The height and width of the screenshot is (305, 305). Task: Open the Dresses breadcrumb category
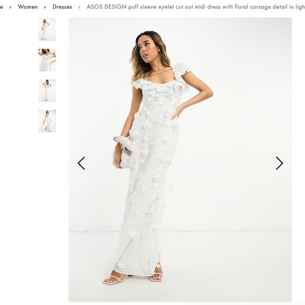coord(62,7)
